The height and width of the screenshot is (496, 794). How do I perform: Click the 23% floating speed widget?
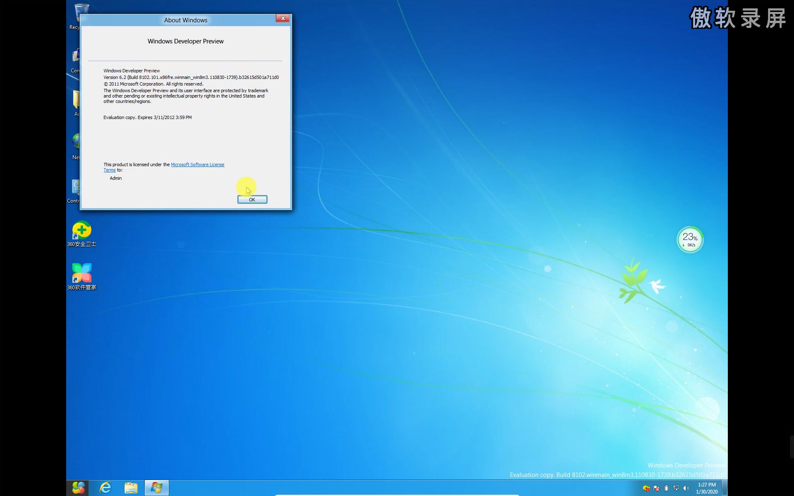pyautogui.click(x=690, y=240)
